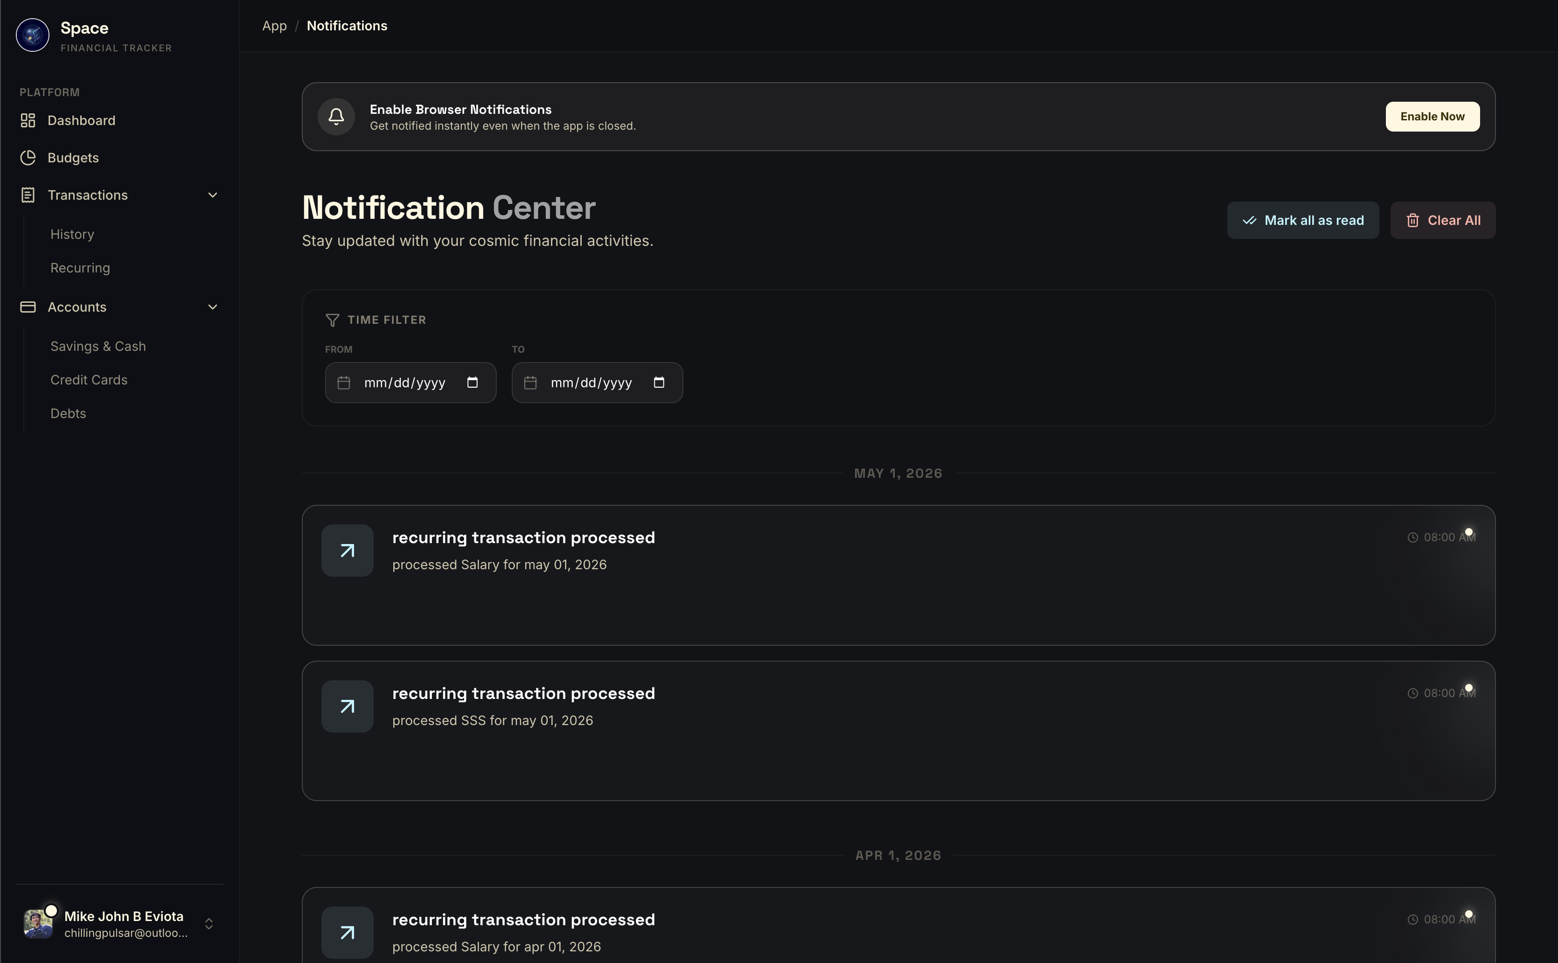Click the Enable Browser Notifications title
Screen dimensions: 1558x963
[461, 110]
